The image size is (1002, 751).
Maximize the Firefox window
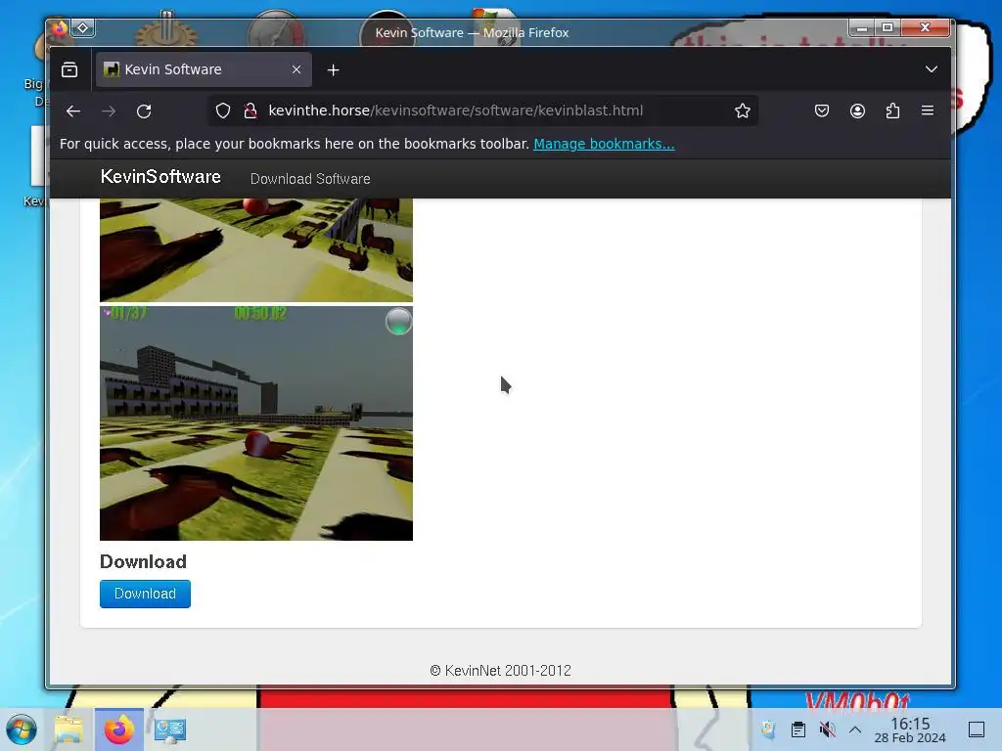(x=888, y=27)
